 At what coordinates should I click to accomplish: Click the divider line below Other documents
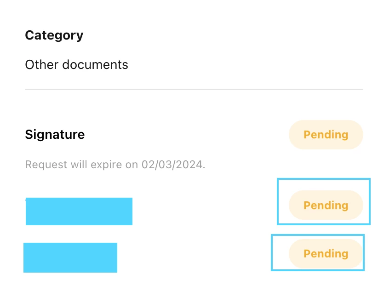pyautogui.click(x=194, y=89)
